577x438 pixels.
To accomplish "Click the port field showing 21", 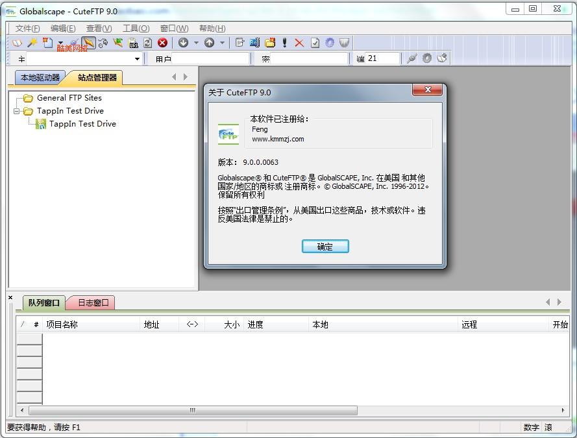I will (383, 59).
